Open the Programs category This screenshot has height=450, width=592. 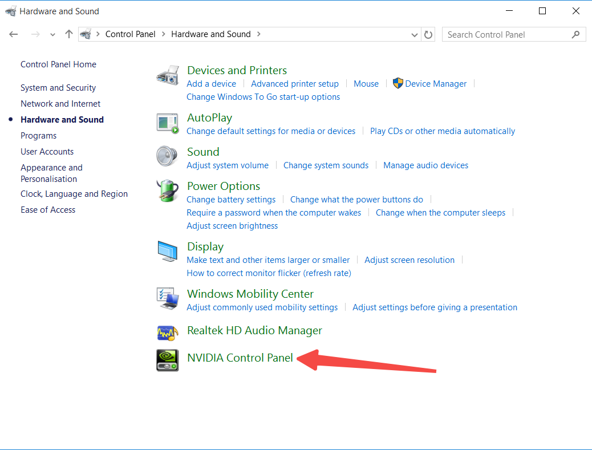pyautogui.click(x=39, y=136)
